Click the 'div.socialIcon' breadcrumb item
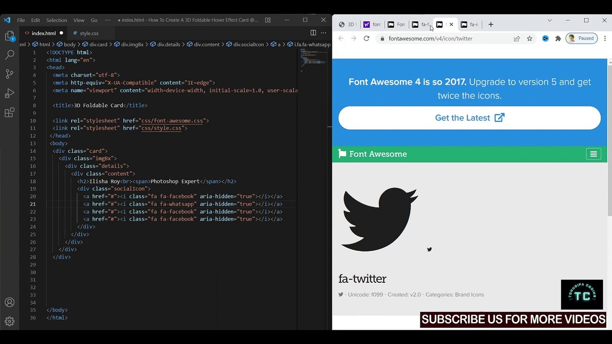This screenshot has height=344, width=612. 245,44
